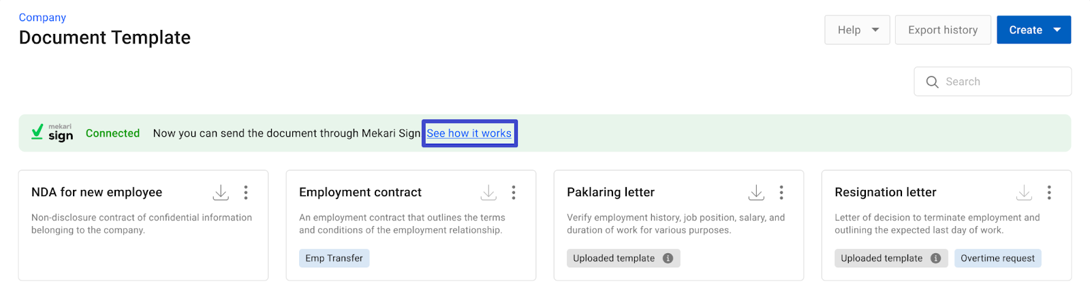Open Paklaring letter three-dot menu
Viewport: 1090px width, 292px height.
pyautogui.click(x=781, y=193)
